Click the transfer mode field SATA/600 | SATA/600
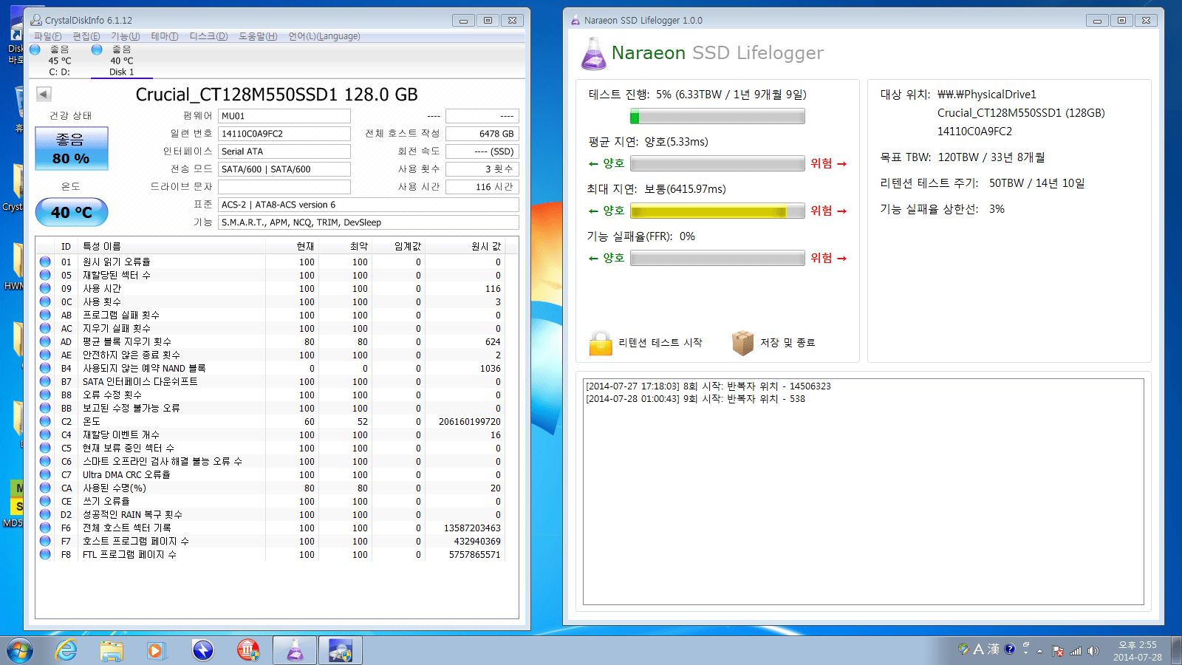 click(284, 169)
